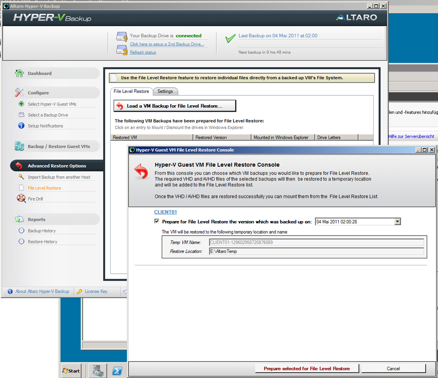Click the Configure tools icon

click(19, 92)
